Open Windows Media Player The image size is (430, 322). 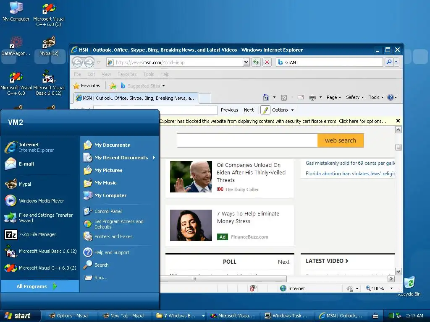tap(40, 201)
